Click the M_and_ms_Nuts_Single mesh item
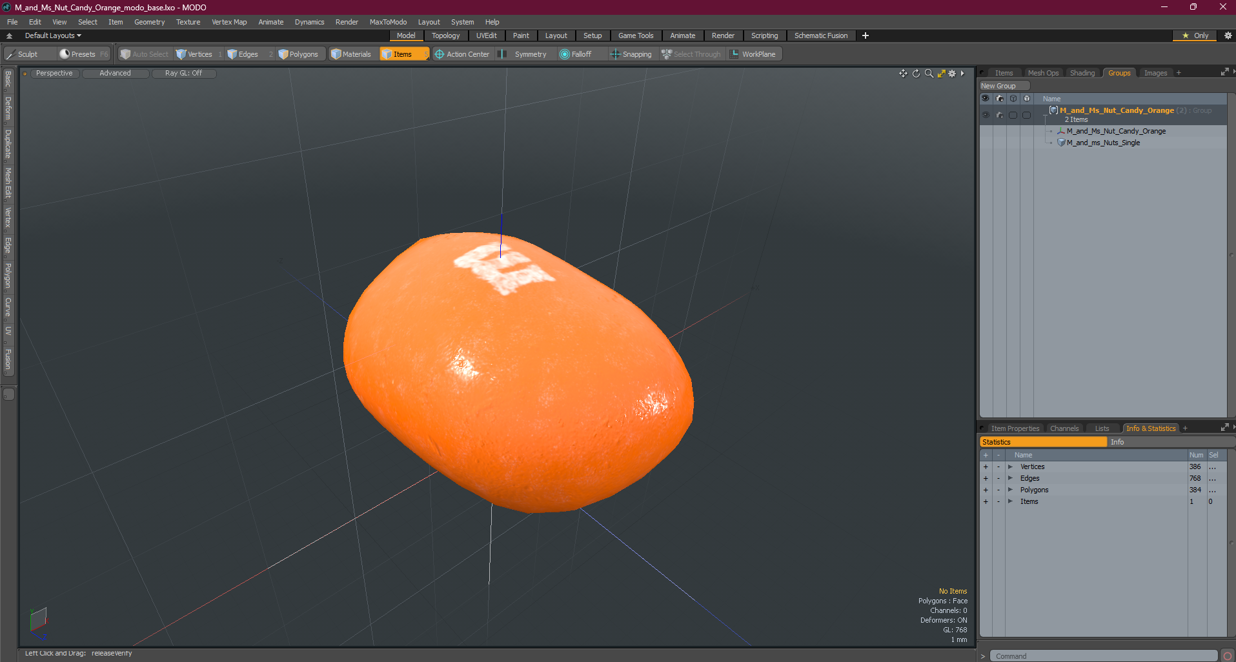1236x662 pixels. point(1103,143)
